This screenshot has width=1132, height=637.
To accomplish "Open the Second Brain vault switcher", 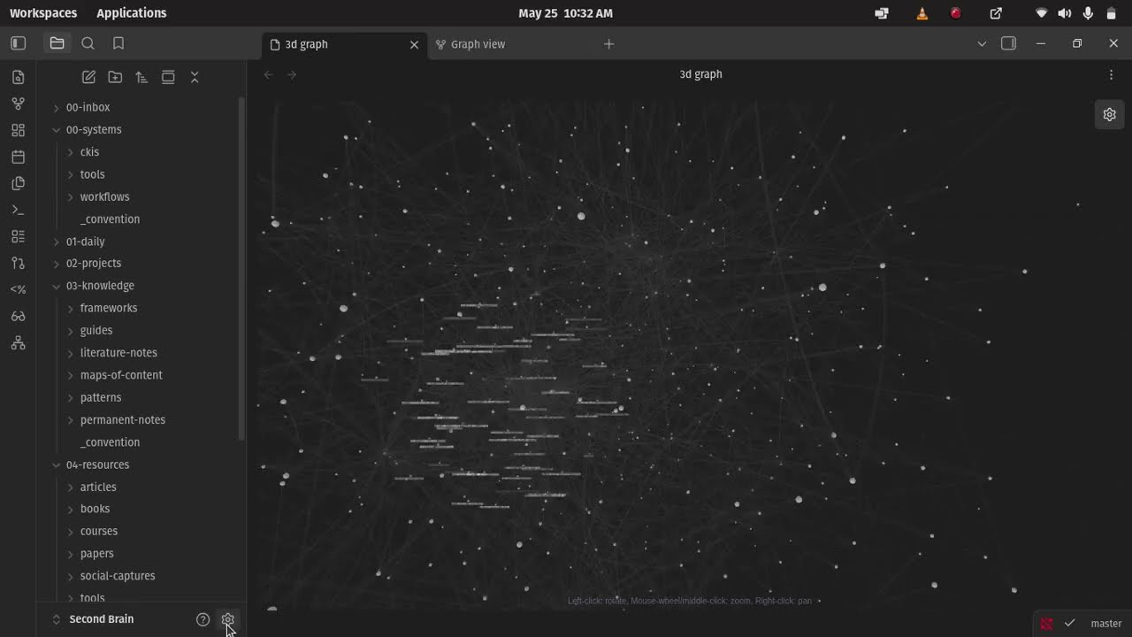I will pos(93,619).
